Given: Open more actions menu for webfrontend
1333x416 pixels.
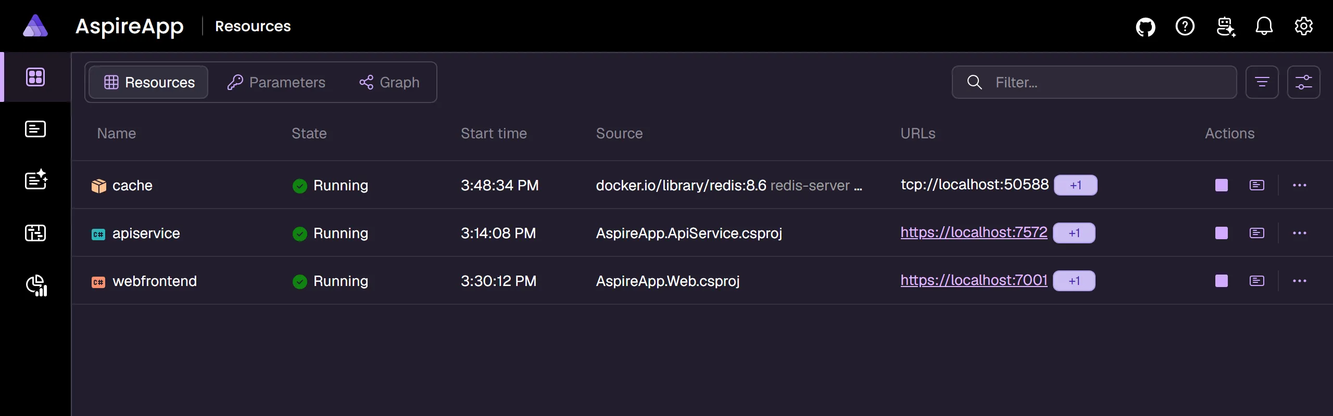Looking at the screenshot, I should [1300, 281].
